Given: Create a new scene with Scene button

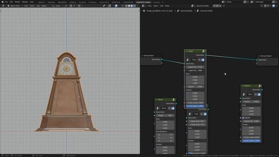Looking at the screenshot, I should click(245, 2).
